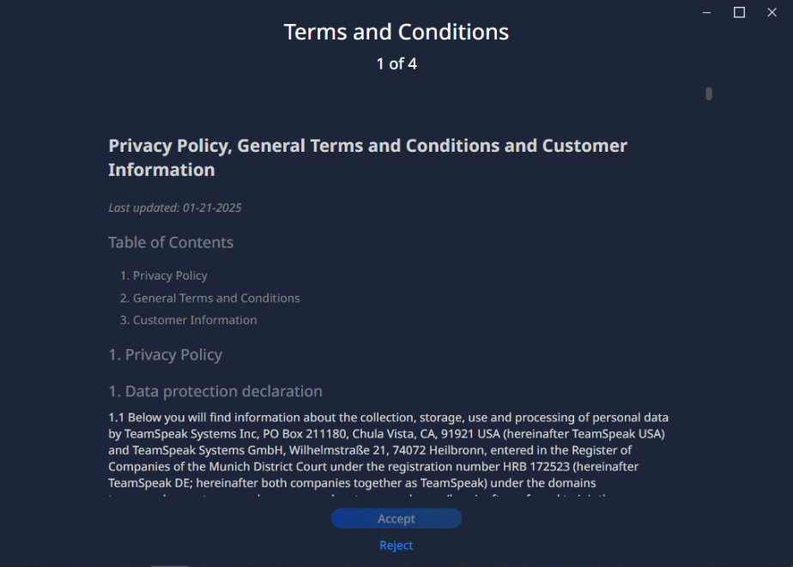
Task: Click the Table of Contents heading
Action: 171,243
